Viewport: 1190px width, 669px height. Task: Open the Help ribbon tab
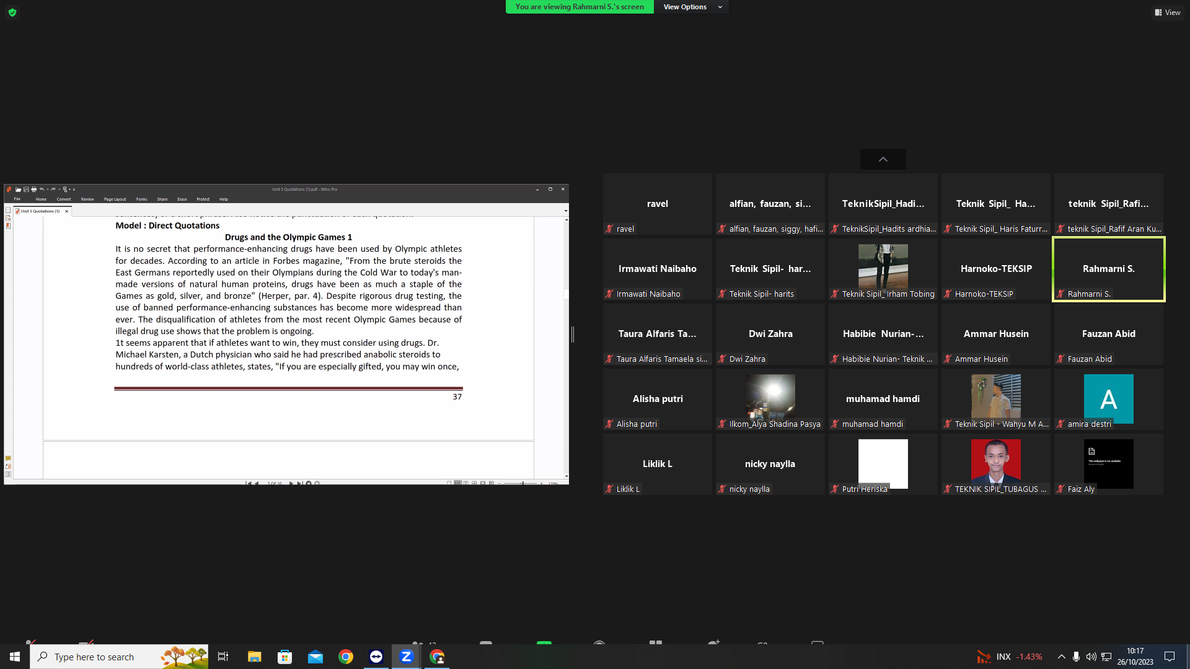coord(224,199)
